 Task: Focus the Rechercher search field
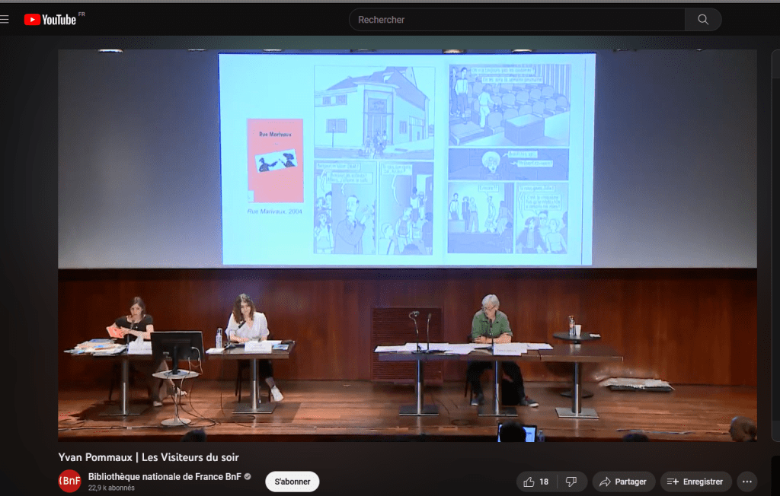tap(518, 20)
